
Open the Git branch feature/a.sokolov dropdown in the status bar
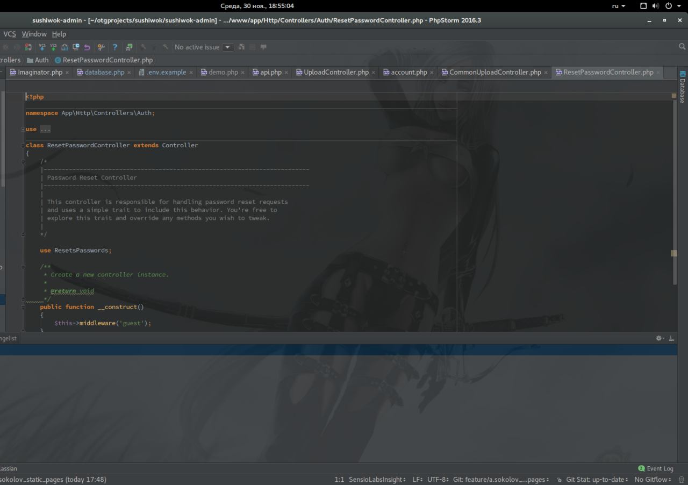501,480
